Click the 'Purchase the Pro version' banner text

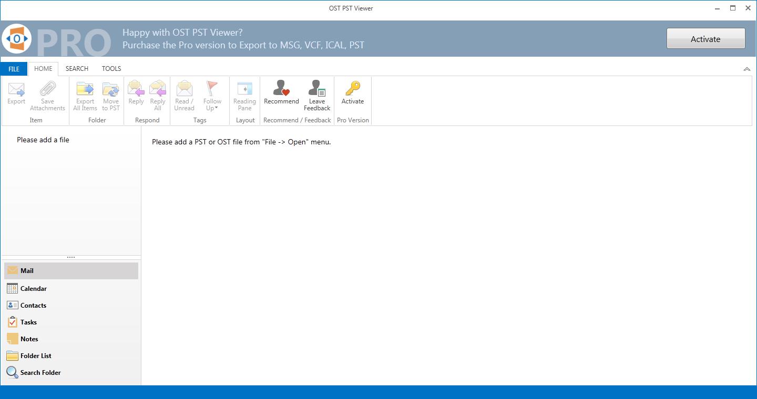coord(243,45)
